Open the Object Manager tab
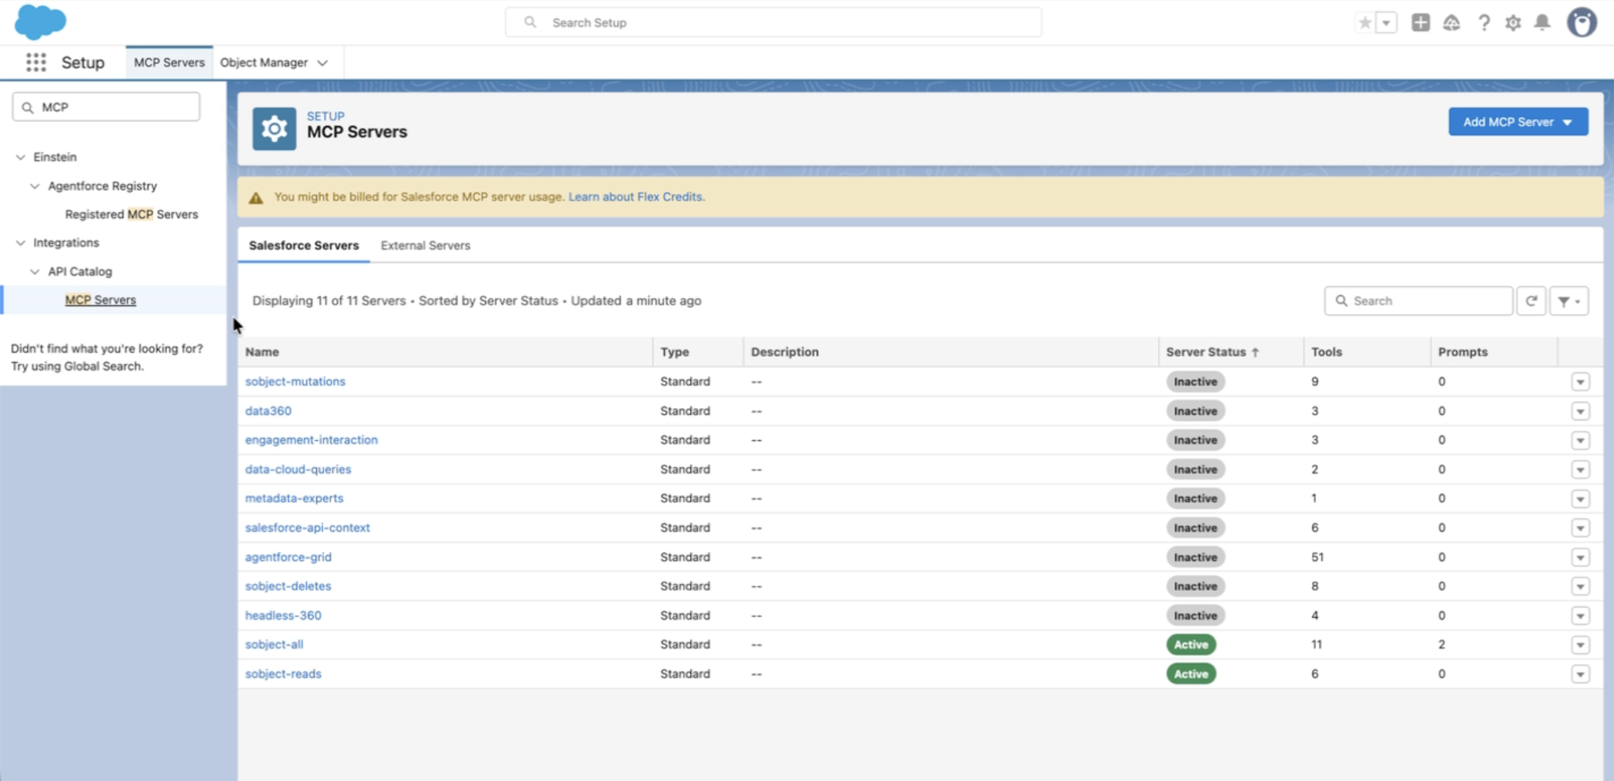 coord(263,62)
